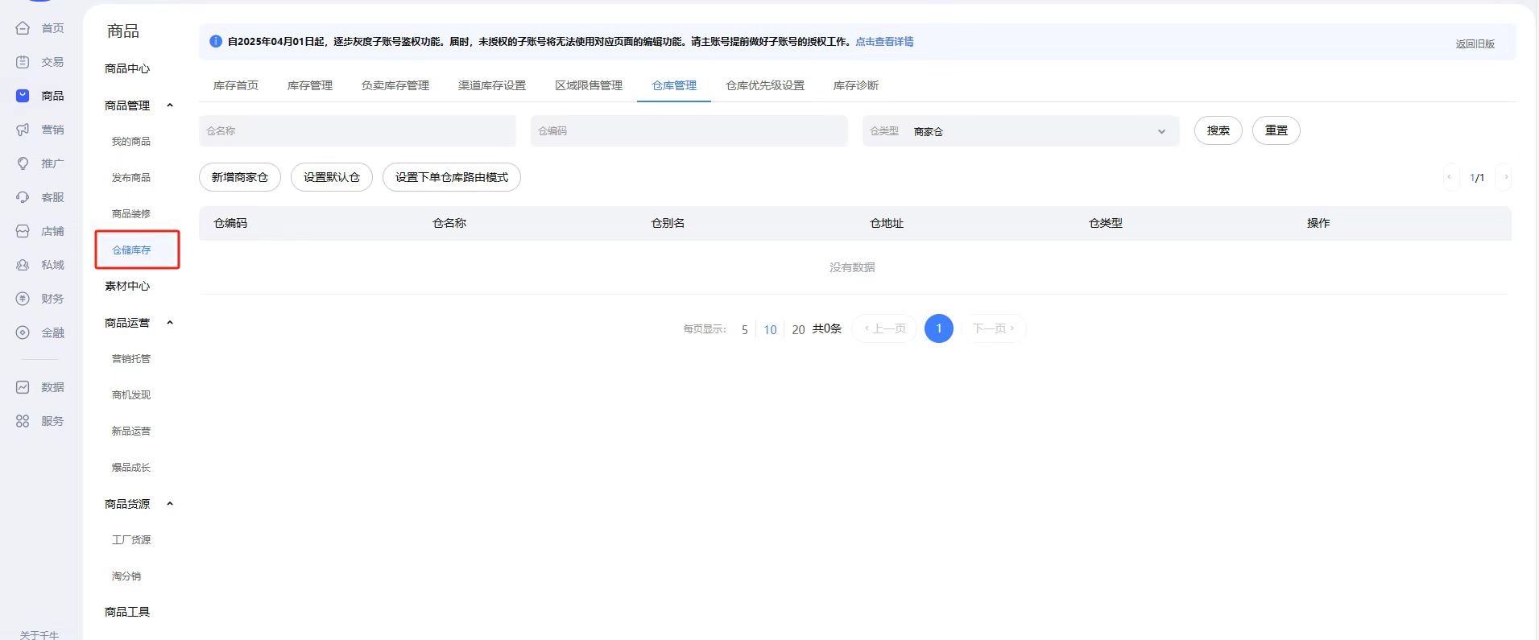Screen dimensions: 1539x640
Task: Select 仓储库存 menu item
Action: click(x=131, y=250)
